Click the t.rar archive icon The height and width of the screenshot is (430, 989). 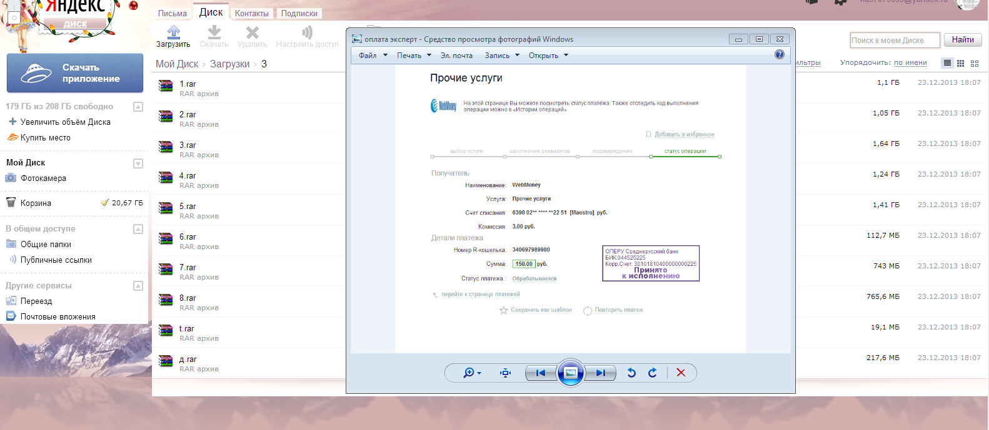166,331
